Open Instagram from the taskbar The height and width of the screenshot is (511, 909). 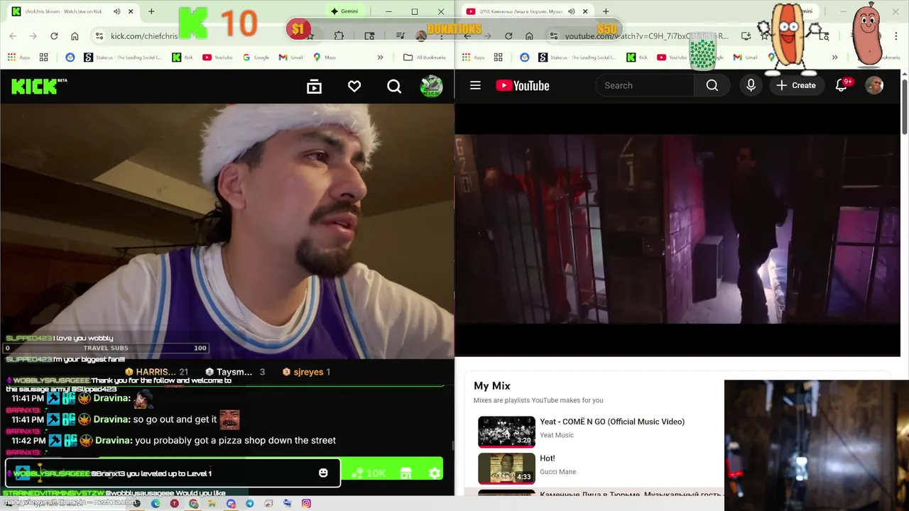pyautogui.click(x=306, y=503)
